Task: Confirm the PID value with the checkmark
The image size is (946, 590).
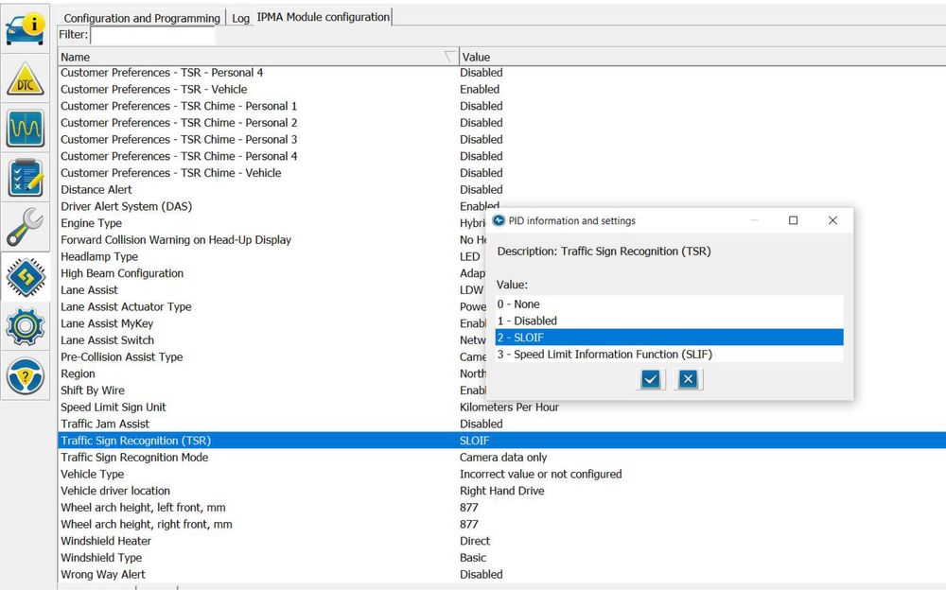Action: tap(651, 379)
